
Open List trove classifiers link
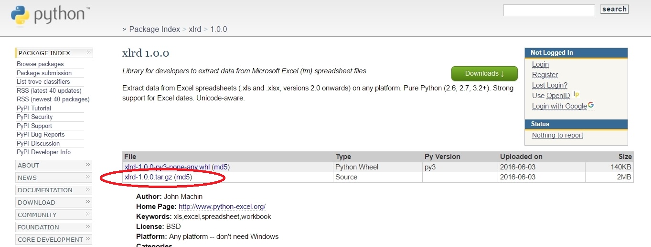43,81
